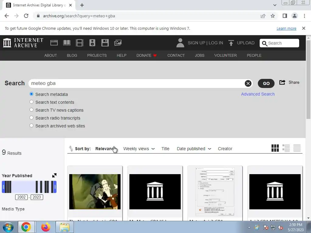Click LOG IN link
This screenshot has width=311, height=233.
click(216, 43)
